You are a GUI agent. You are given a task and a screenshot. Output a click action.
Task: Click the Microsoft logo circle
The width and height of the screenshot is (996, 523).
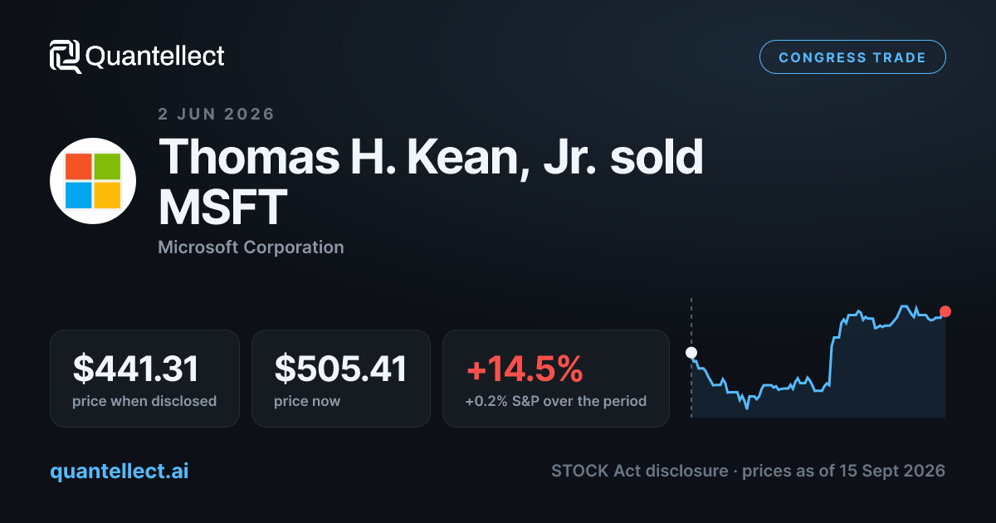[x=93, y=181]
